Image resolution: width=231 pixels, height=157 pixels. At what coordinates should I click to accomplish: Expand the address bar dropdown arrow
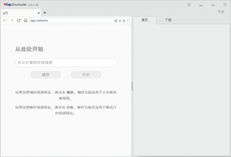coord(128,20)
